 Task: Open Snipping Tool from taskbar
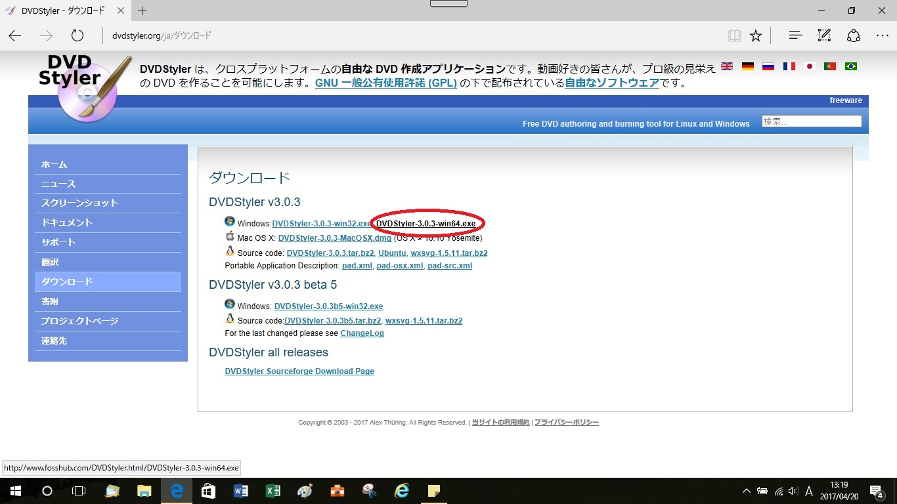pyautogui.click(x=369, y=491)
